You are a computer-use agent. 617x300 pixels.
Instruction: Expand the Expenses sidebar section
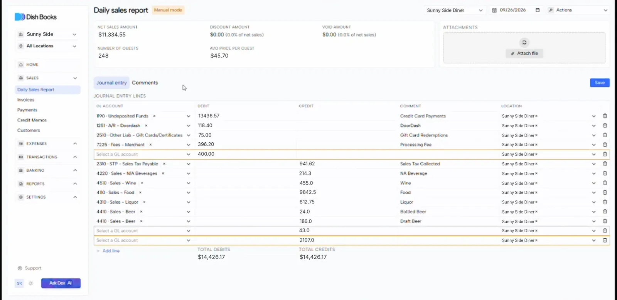47,143
